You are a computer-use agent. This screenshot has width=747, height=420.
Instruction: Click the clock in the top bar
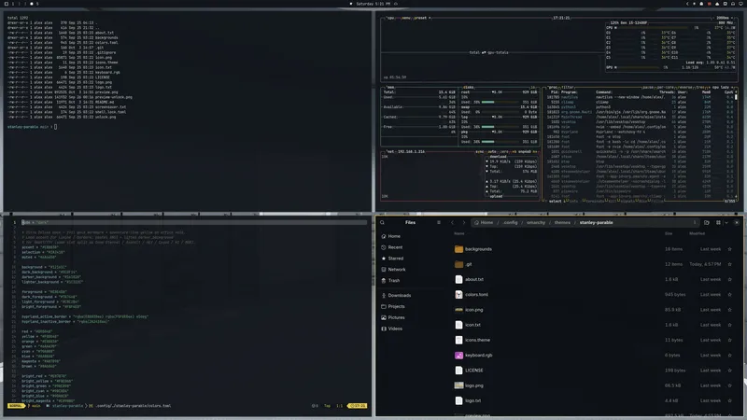click(x=373, y=4)
